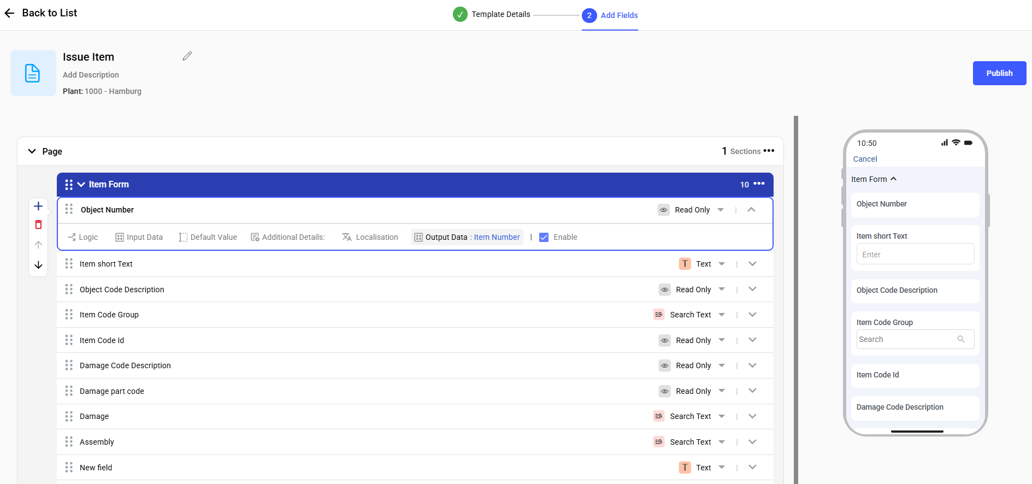Open the Logic tab for Object Number
The height and width of the screenshot is (484, 1032).
pos(83,237)
